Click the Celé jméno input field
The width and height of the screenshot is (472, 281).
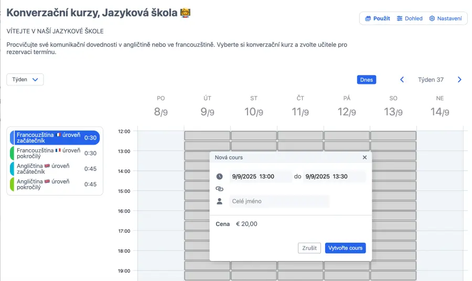(x=279, y=201)
